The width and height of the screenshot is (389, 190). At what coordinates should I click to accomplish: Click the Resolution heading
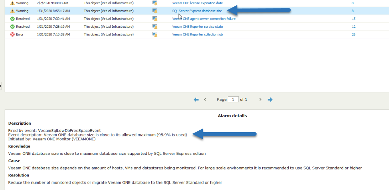(19, 175)
